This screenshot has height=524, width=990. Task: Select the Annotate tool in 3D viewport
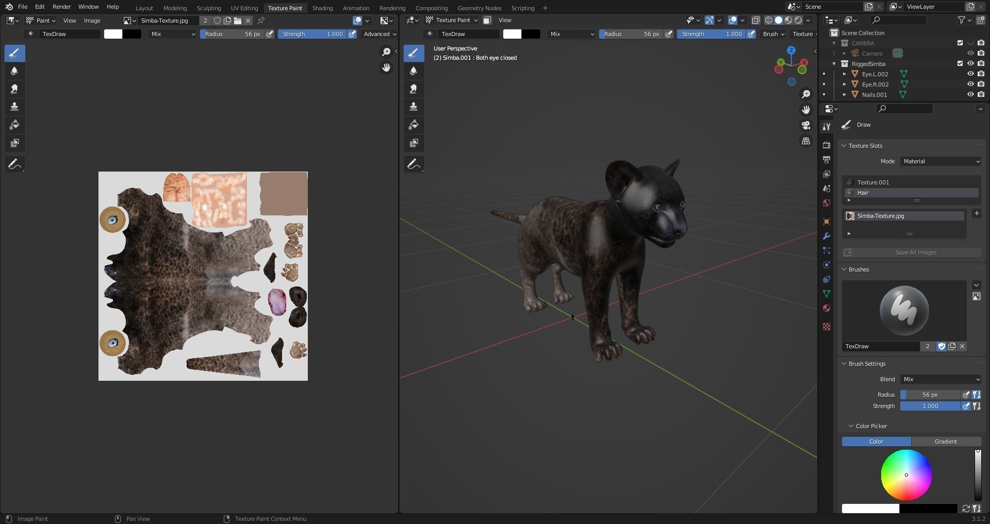click(x=414, y=164)
